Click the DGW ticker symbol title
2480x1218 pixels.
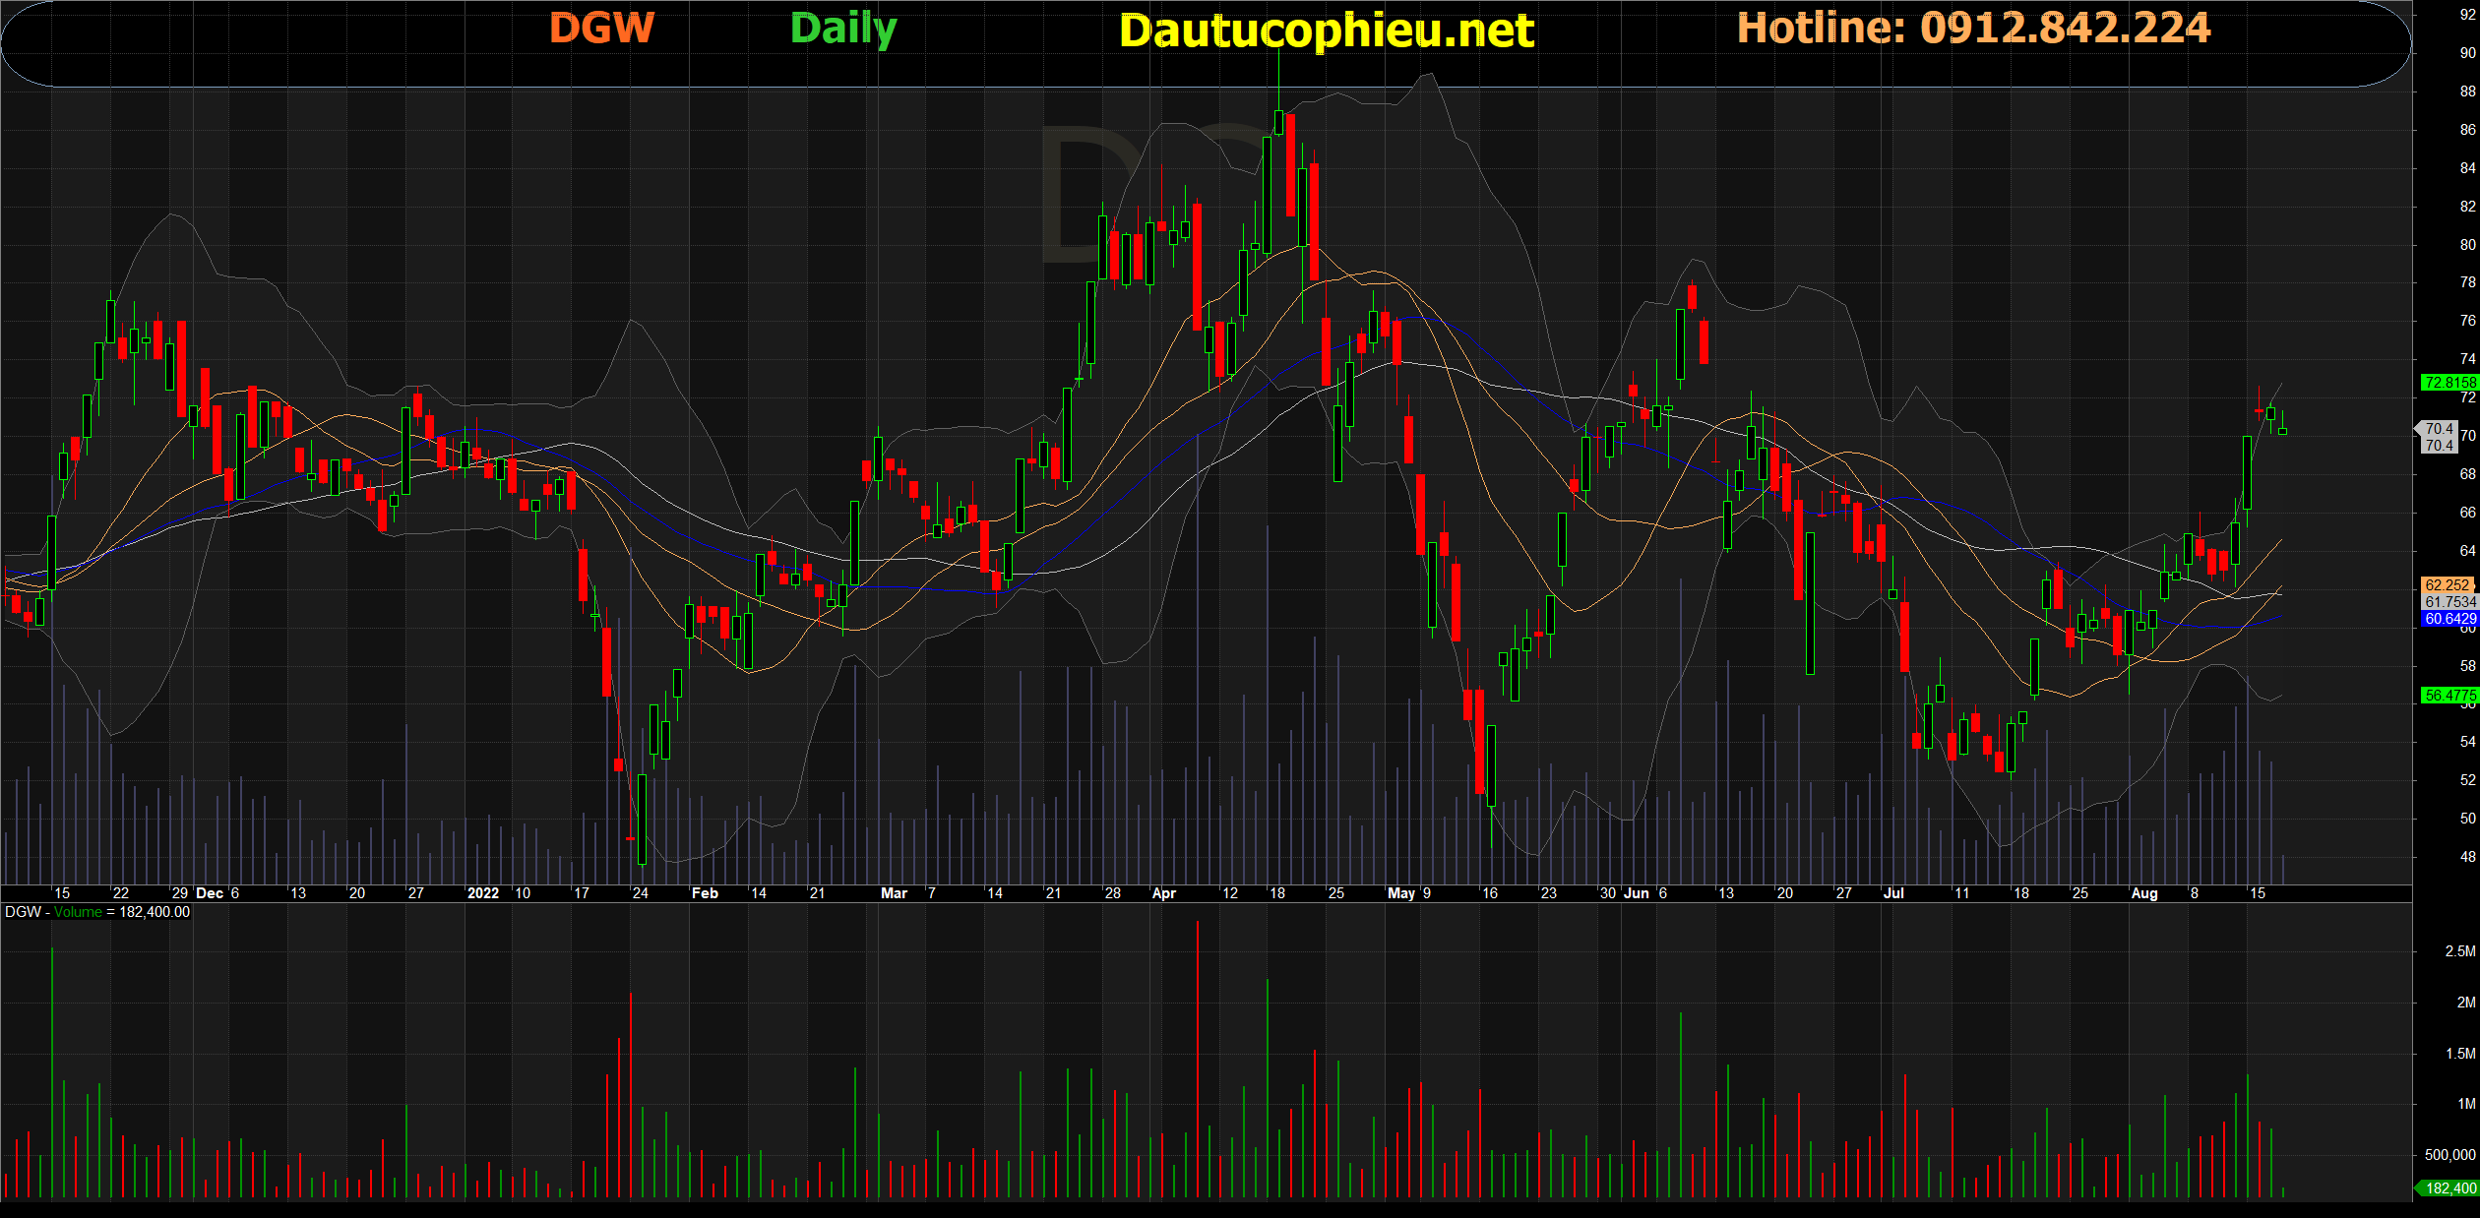click(601, 29)
